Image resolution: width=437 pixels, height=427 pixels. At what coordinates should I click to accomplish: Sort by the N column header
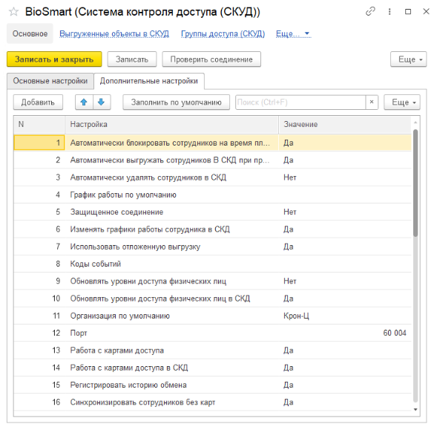39,125
